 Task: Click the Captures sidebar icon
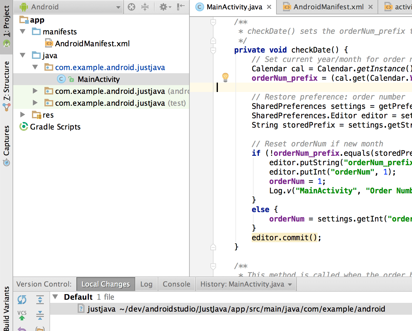coord(6,163)
